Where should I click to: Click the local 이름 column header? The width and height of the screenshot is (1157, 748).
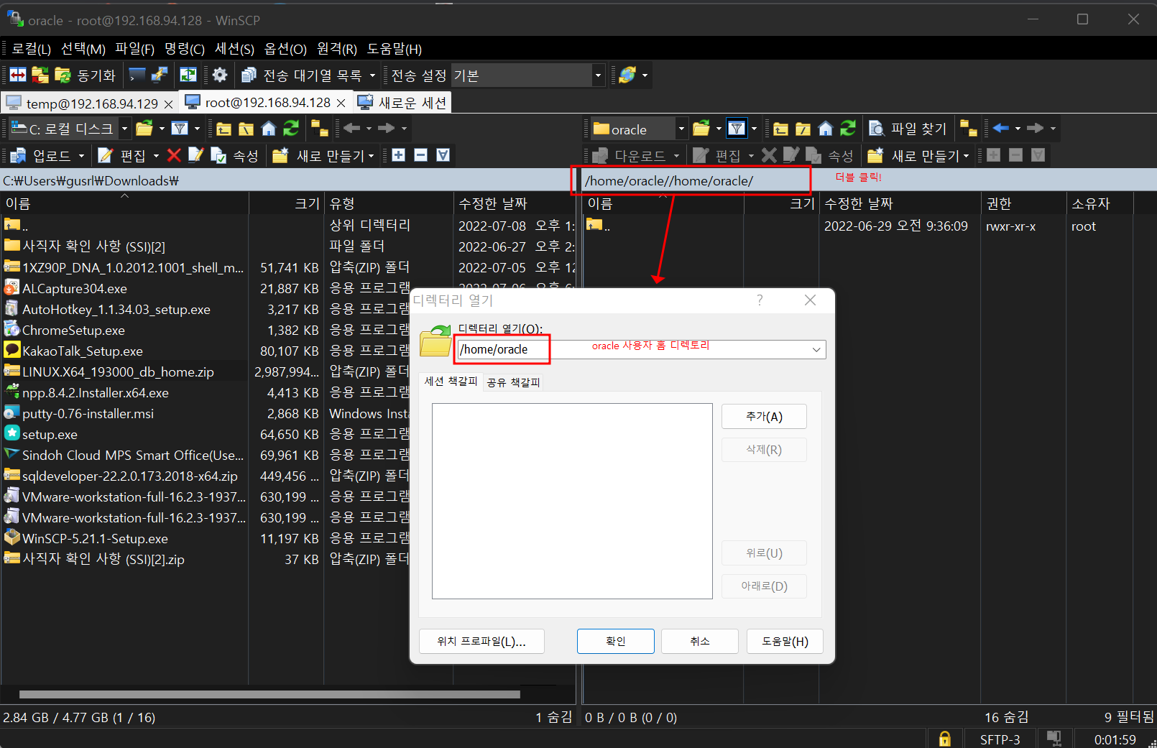click(x=124, y=204)
